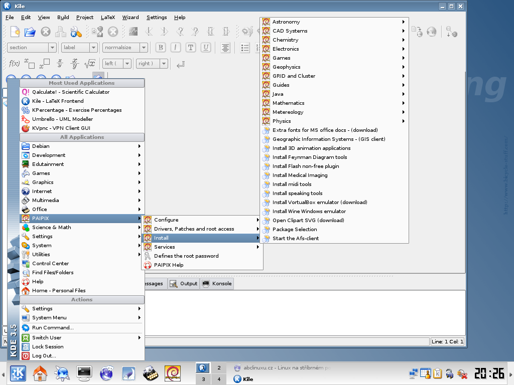Screen dimensions: 514x385
Task: Click the PAIPIX spiral icon in the panel
Action: pos(173,373)
